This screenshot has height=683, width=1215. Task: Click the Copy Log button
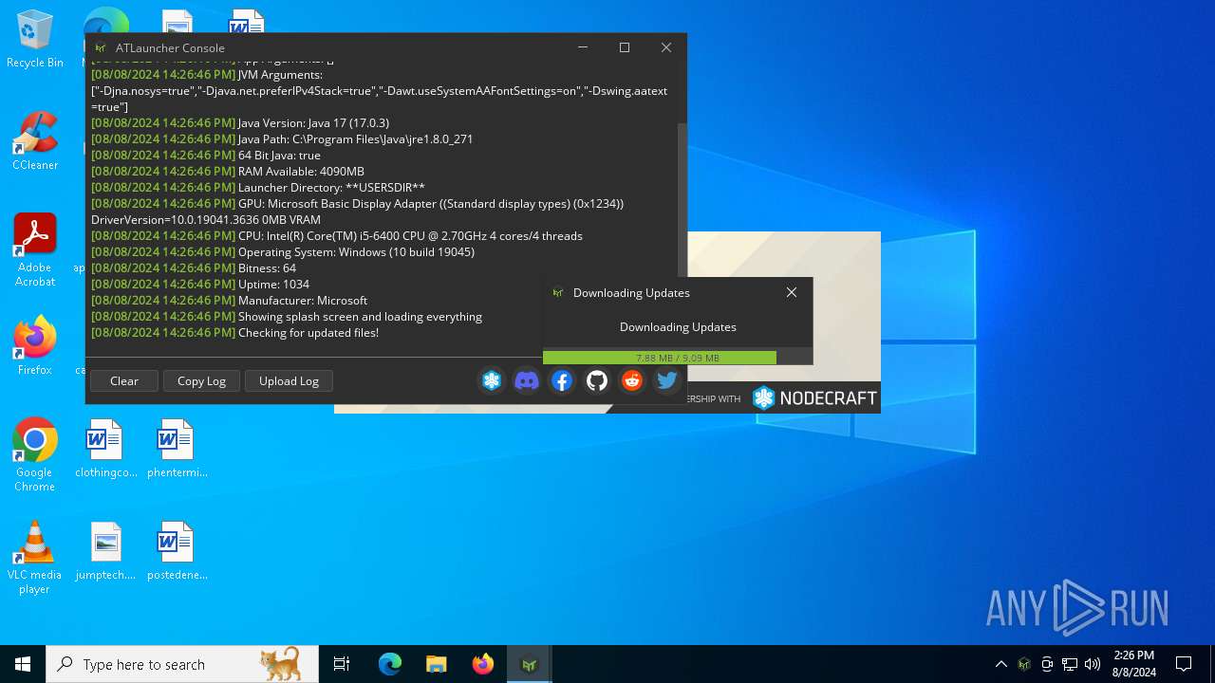(201, 380)
